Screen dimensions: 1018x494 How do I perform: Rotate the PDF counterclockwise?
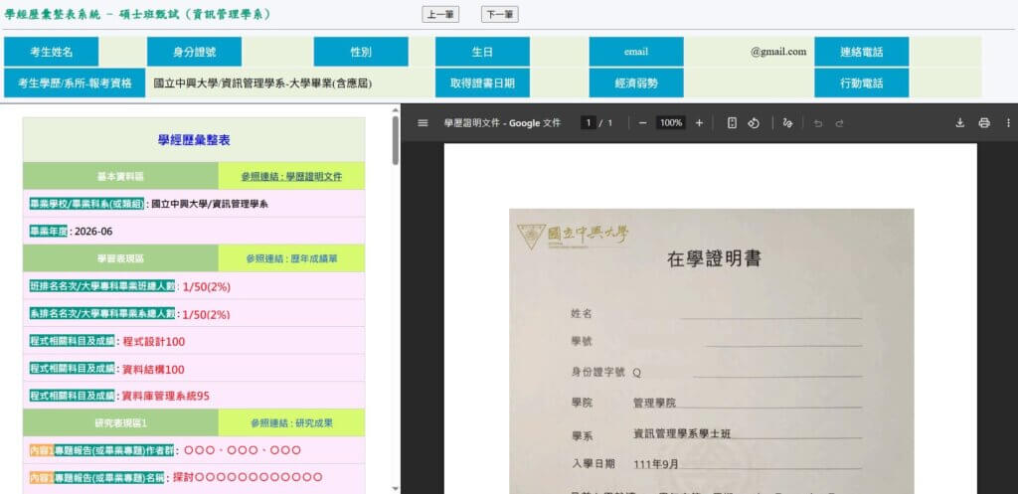(x=754, y=123)
